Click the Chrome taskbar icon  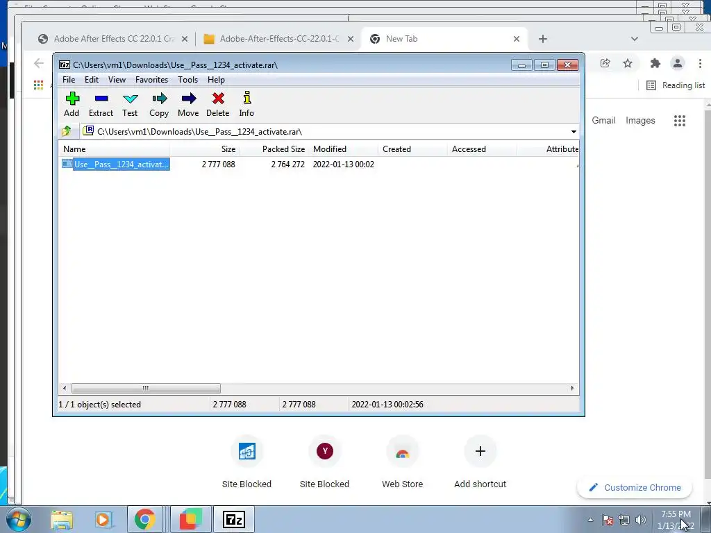coord(145,519)
